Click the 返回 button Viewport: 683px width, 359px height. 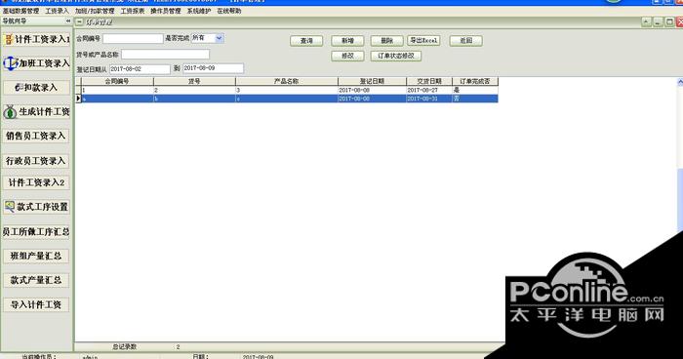[466, 41]
